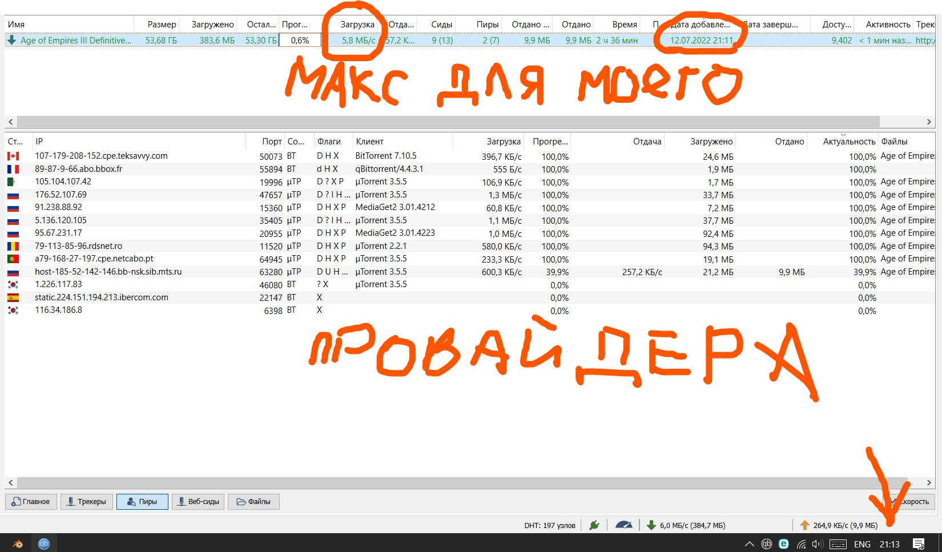Switch to the Веб-сиды tab
The height and width of the screenshot is (552, 942).
198,502
